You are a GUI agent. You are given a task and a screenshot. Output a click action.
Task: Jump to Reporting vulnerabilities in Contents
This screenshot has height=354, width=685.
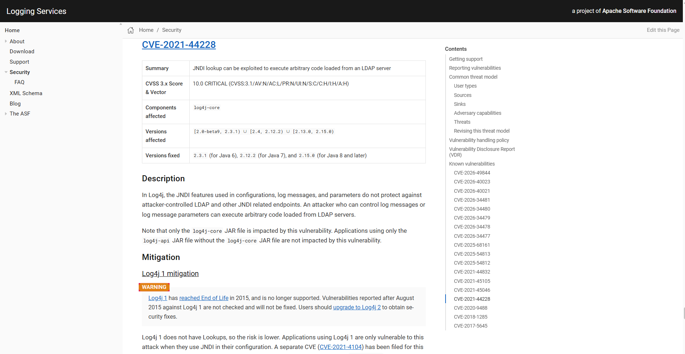coord(475,68)
